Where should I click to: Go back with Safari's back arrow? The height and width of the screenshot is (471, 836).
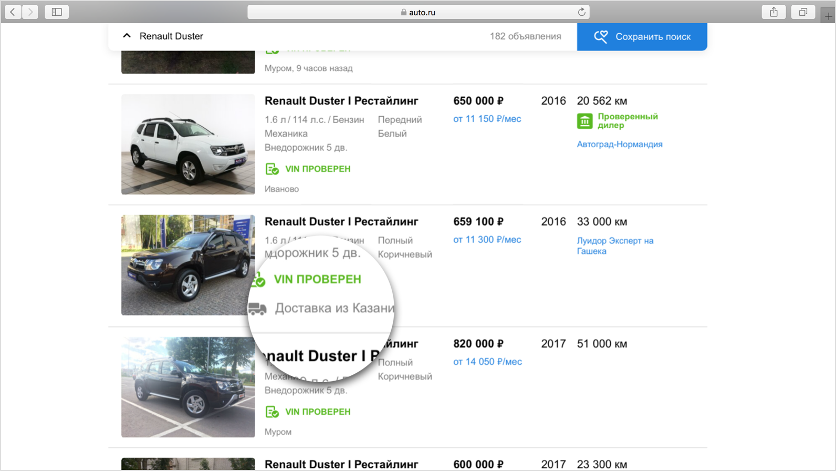click(13, 12)
